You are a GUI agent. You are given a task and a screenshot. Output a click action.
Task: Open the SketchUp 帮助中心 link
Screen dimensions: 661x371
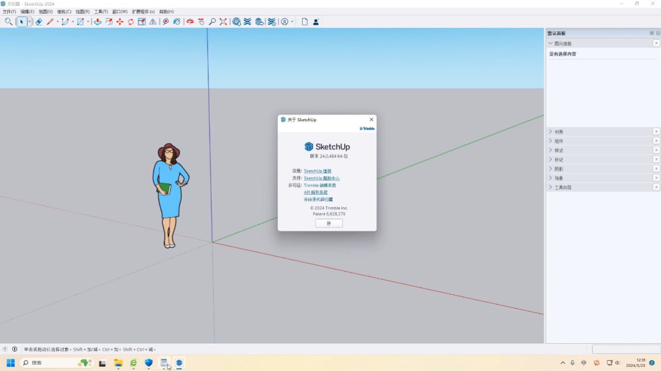[x=321, y=178]
